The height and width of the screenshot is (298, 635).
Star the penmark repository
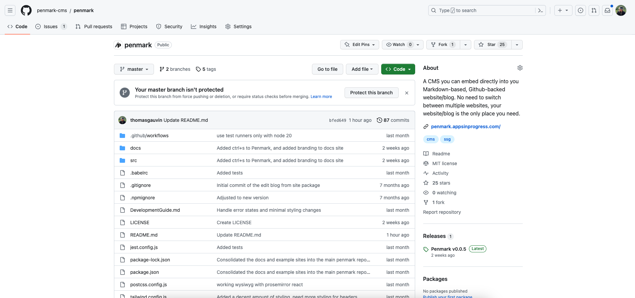tap(492, 45)
